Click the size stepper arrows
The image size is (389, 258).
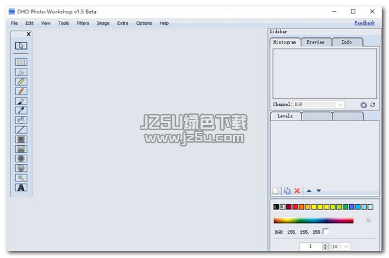point(326,247)
